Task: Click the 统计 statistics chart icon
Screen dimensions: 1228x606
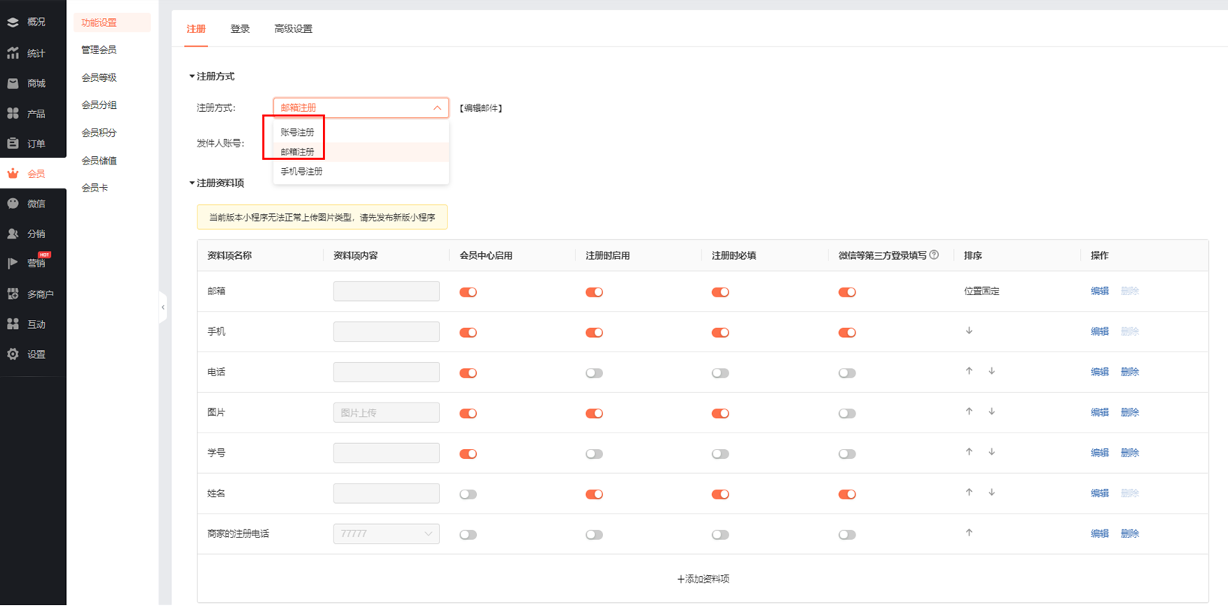Action: click(x=13, y=53)
